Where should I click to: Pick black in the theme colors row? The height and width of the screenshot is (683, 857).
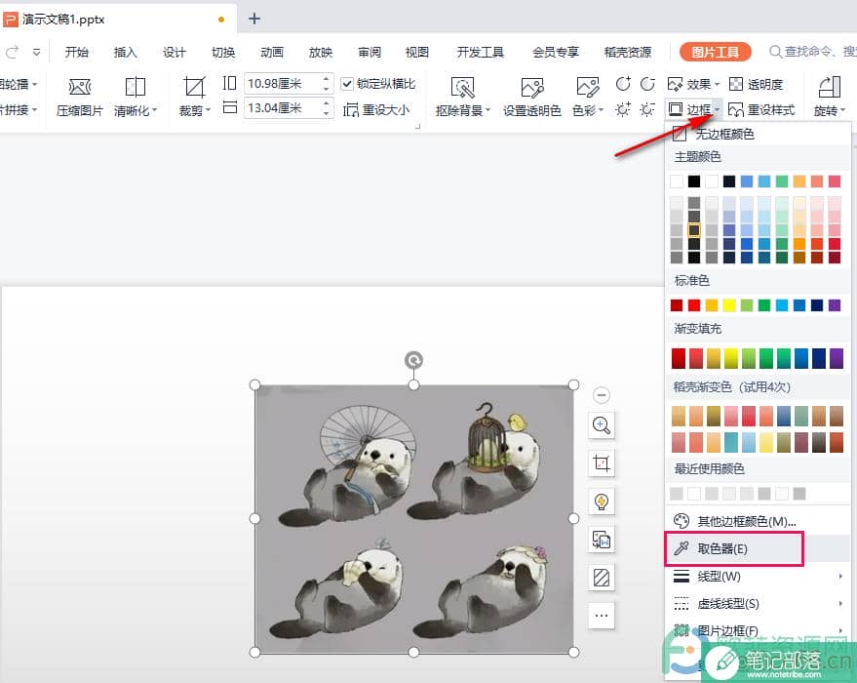coord(693,181)
